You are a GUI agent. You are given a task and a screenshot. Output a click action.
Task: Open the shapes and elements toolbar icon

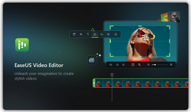(x=102, y=34)
